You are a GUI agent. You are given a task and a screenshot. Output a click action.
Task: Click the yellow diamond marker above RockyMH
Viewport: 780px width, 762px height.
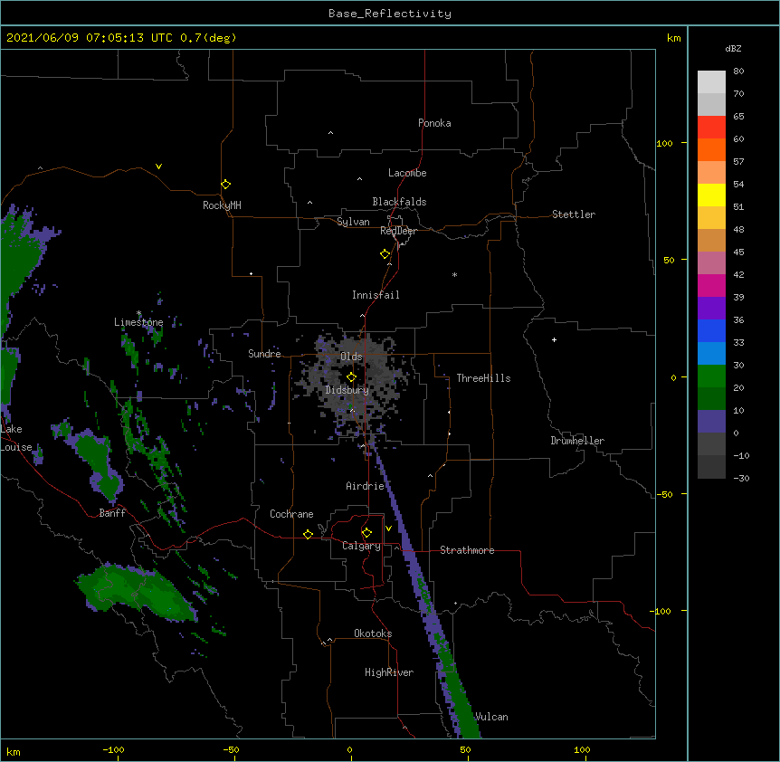point(225,185)
